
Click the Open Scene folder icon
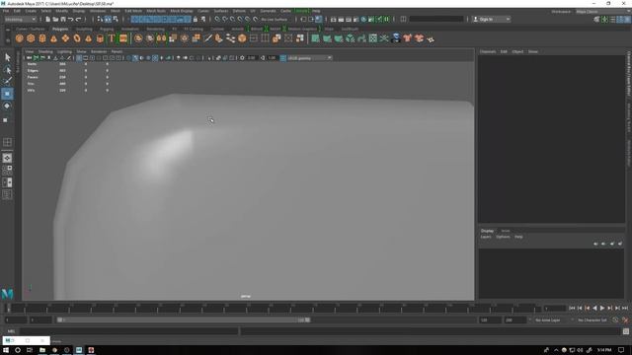point(55,20)
